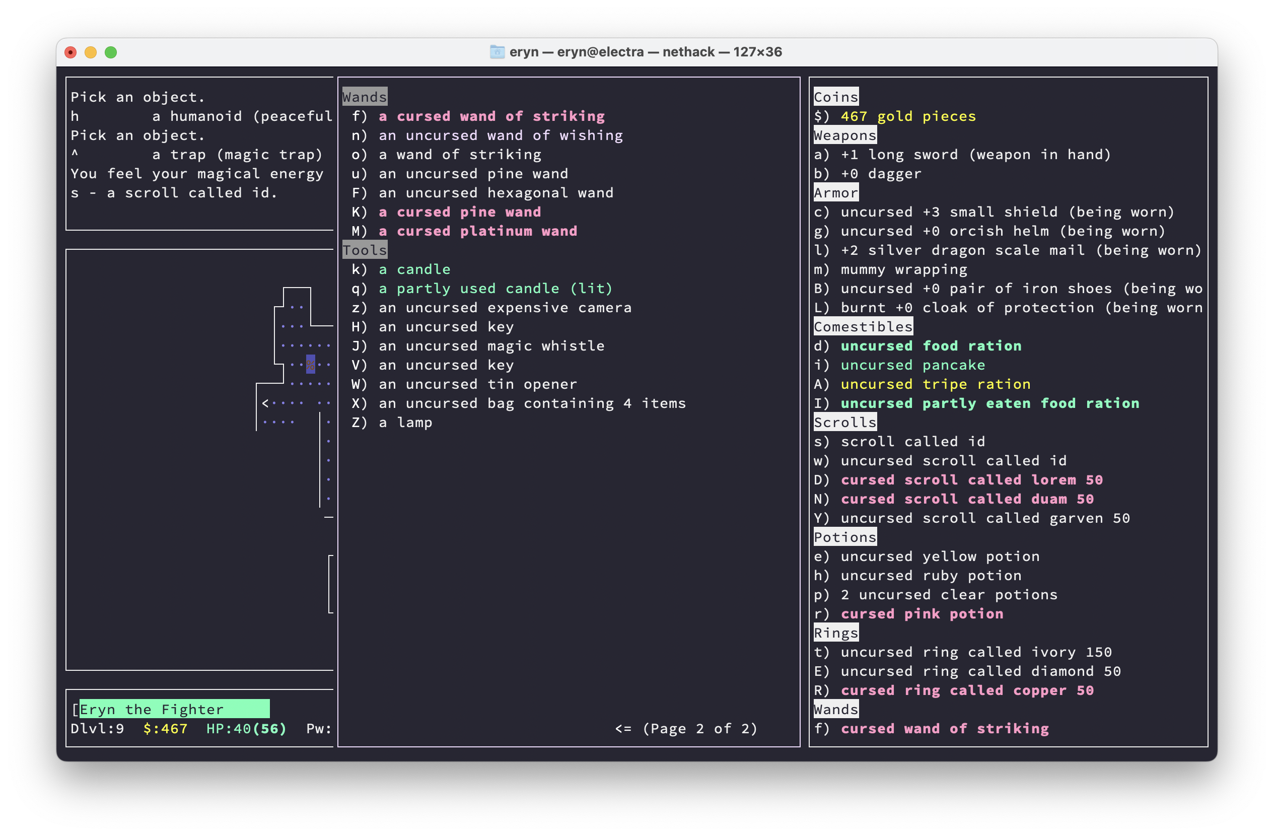Image resolution: width=1274 pixels, height=836 pixels.
Task: Select the uncursed wand of wishing
Action: click(500, 135)
